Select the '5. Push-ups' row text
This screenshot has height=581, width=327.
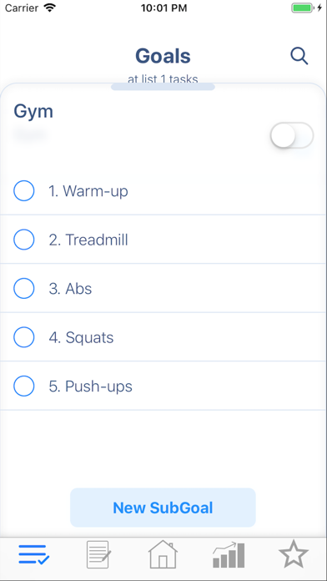pyautogui.click(x=90, y=386)
